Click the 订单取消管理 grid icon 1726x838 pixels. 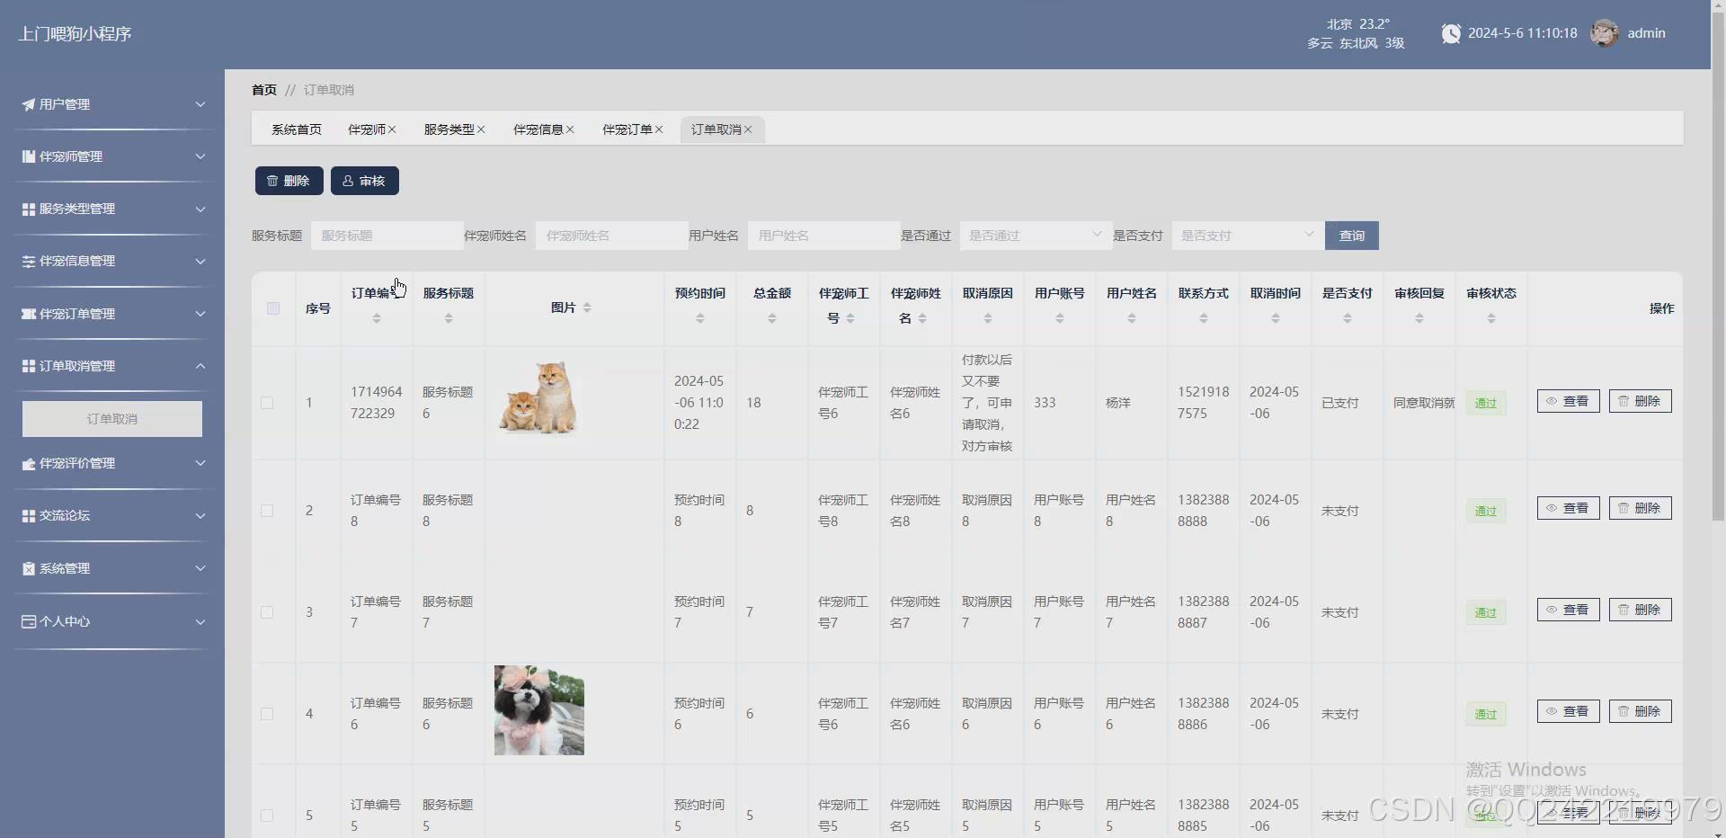28,366
